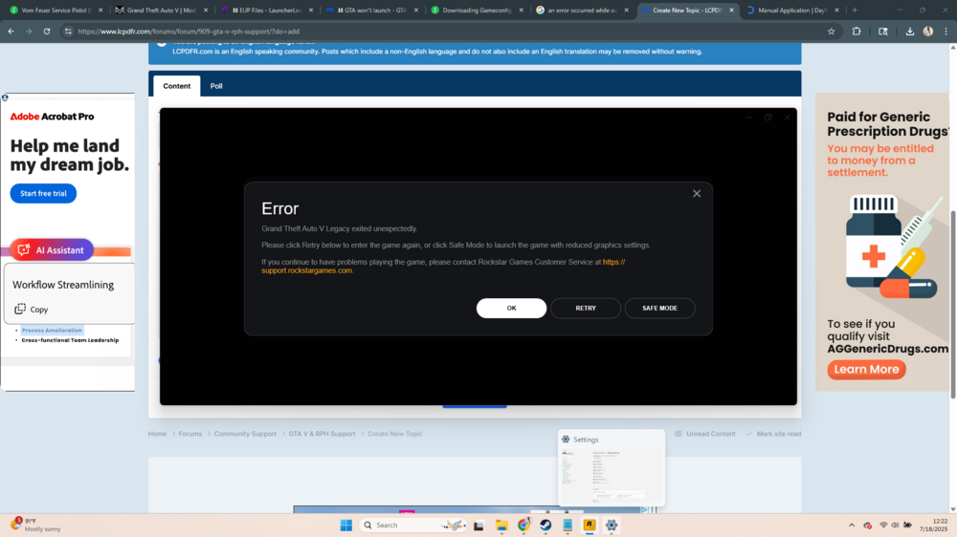This screenshot has height=537, width=957.
Task: Open 'an error occurred while' Google tab
Action: [x=582, y=10]
